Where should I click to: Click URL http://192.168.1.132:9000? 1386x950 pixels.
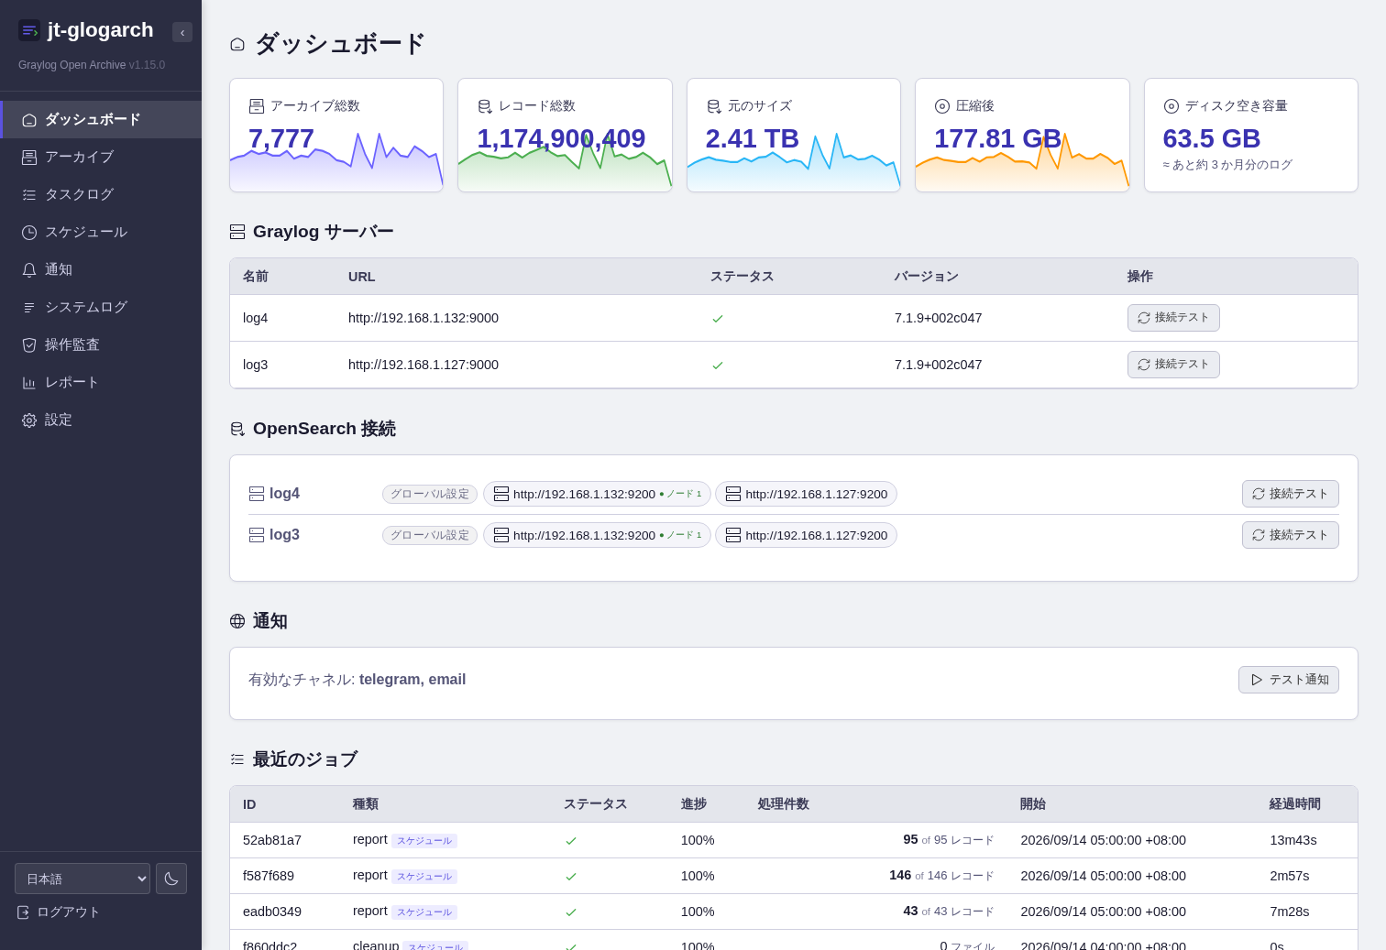pos(423,318)
